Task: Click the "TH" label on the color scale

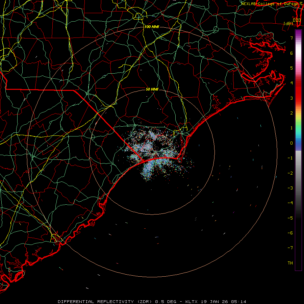Action: tap(290, 263)
